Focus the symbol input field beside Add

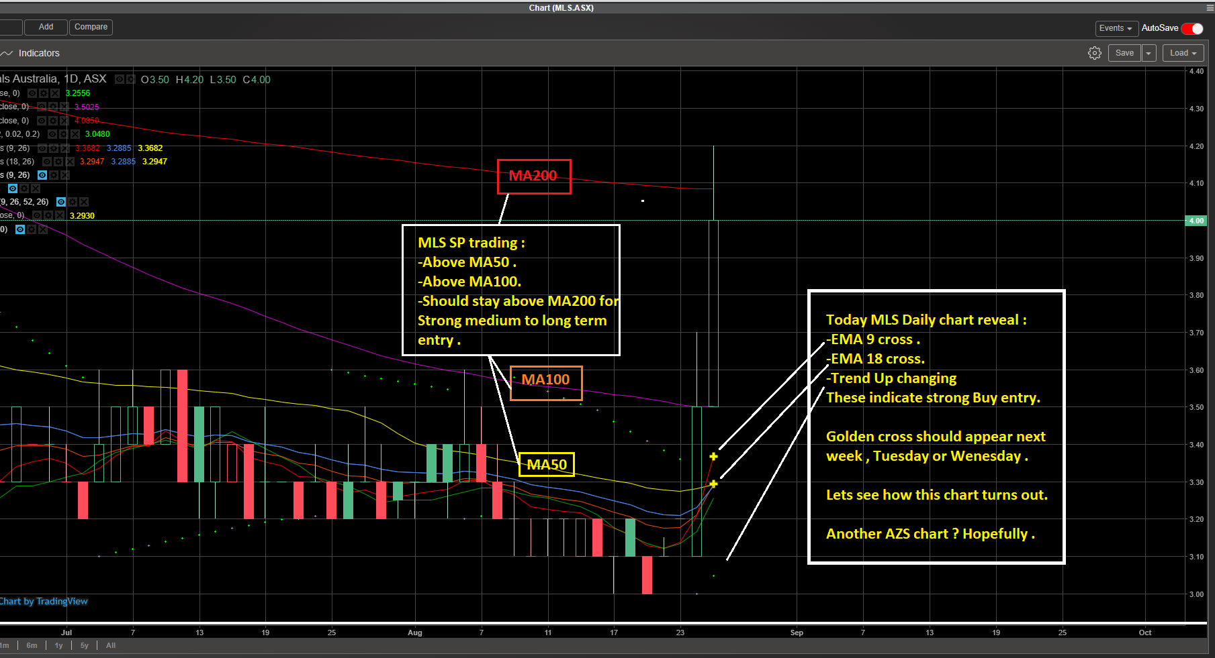pyautogui.click(x=11, y=27)
